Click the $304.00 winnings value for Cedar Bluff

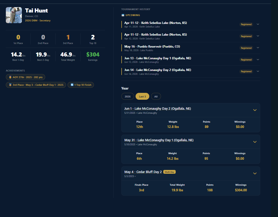pyautogui.click(x=241, y=190)
